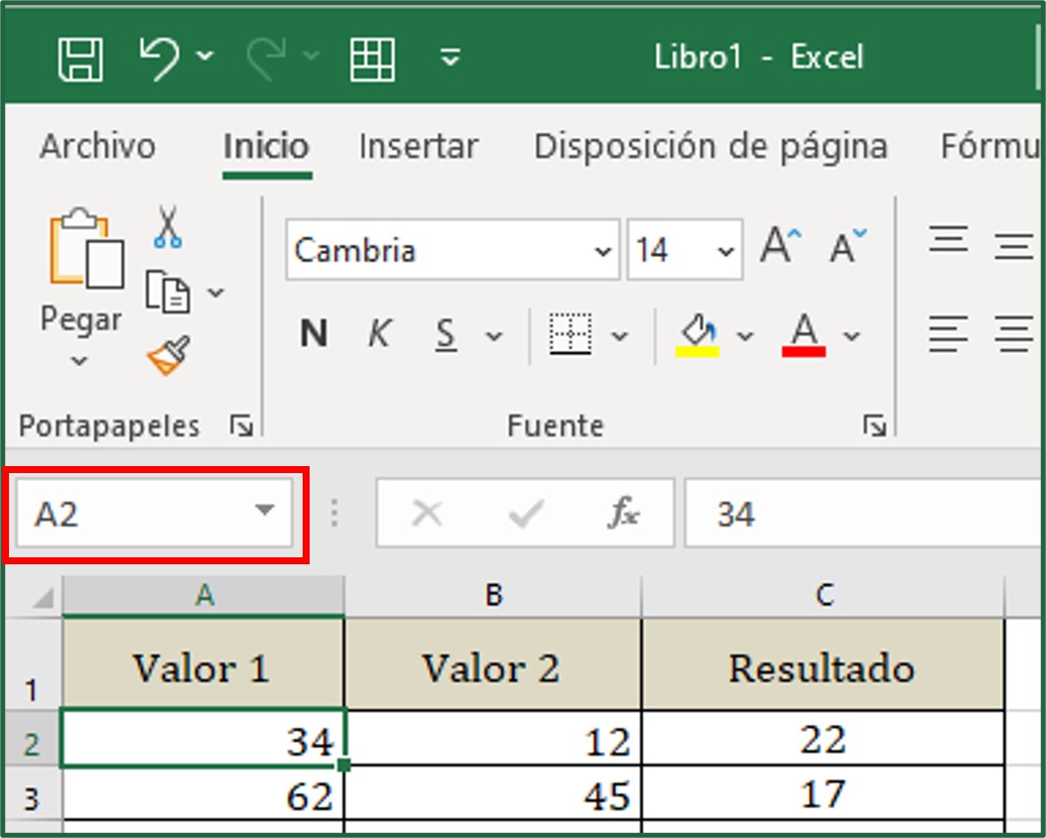Switch to the Insertar ribbon tab

(418, 146)
